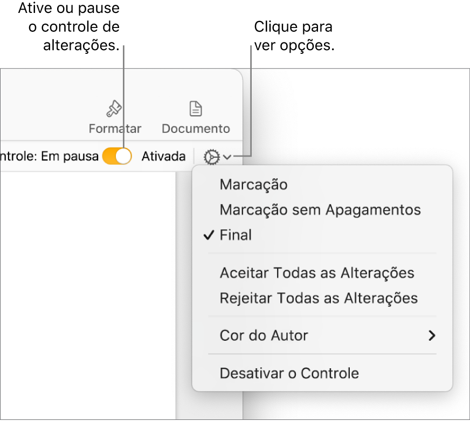Screen dimensions: 470x421
Task: Choose Desativar o Controle
Action: (322, 373)
